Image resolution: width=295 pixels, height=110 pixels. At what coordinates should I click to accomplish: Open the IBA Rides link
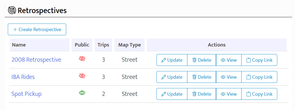click(23, 77)
